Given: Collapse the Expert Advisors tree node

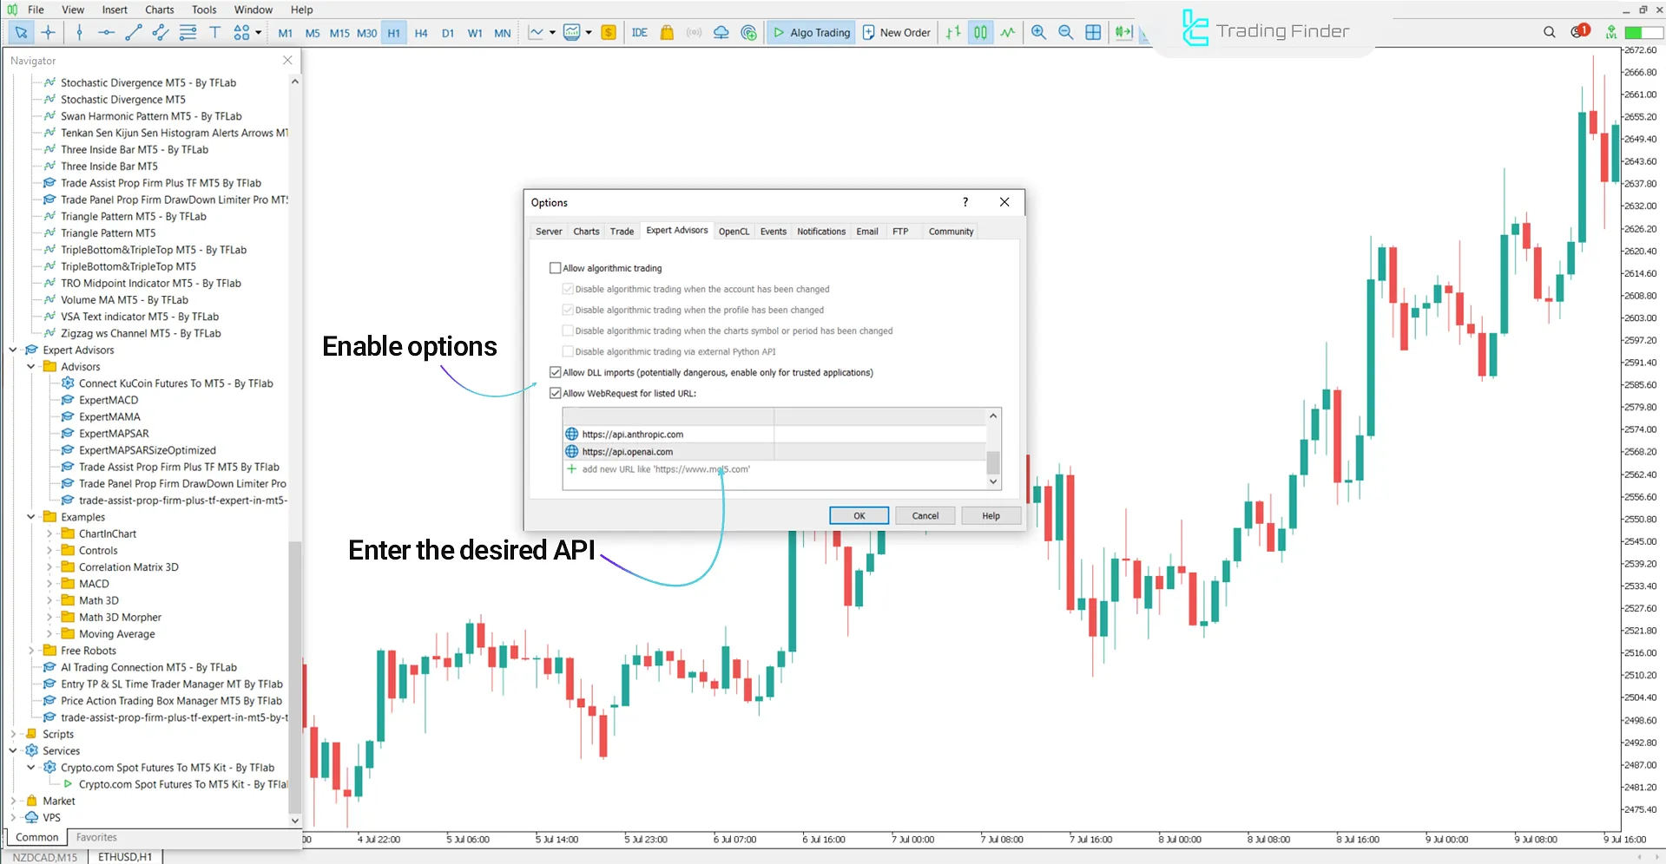Looking at the screenshot, I should tap(13, 350).
